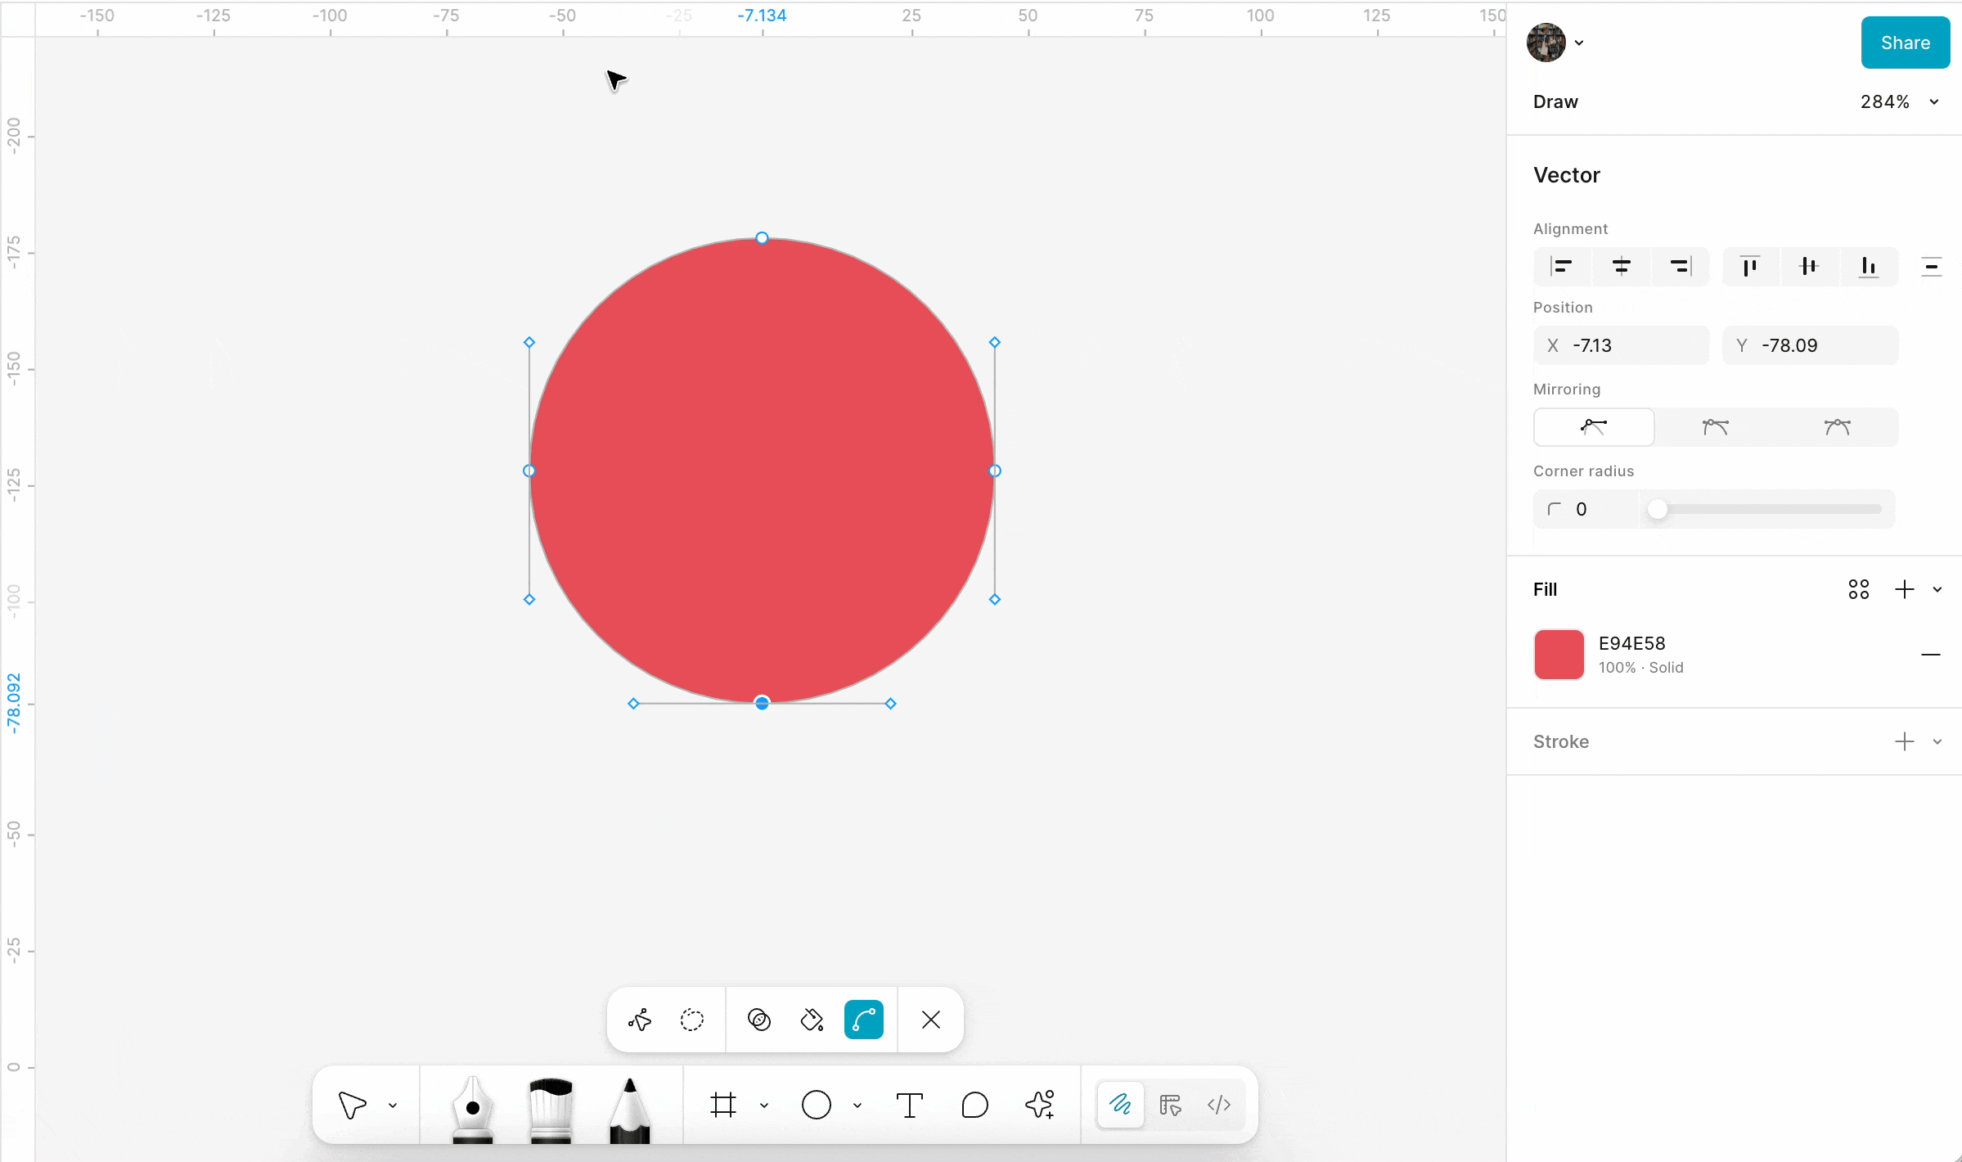Click the 100% · Solid fill text
Image resolution: width=1962 pixels, height=1162 pixels.
[1641, 668]
